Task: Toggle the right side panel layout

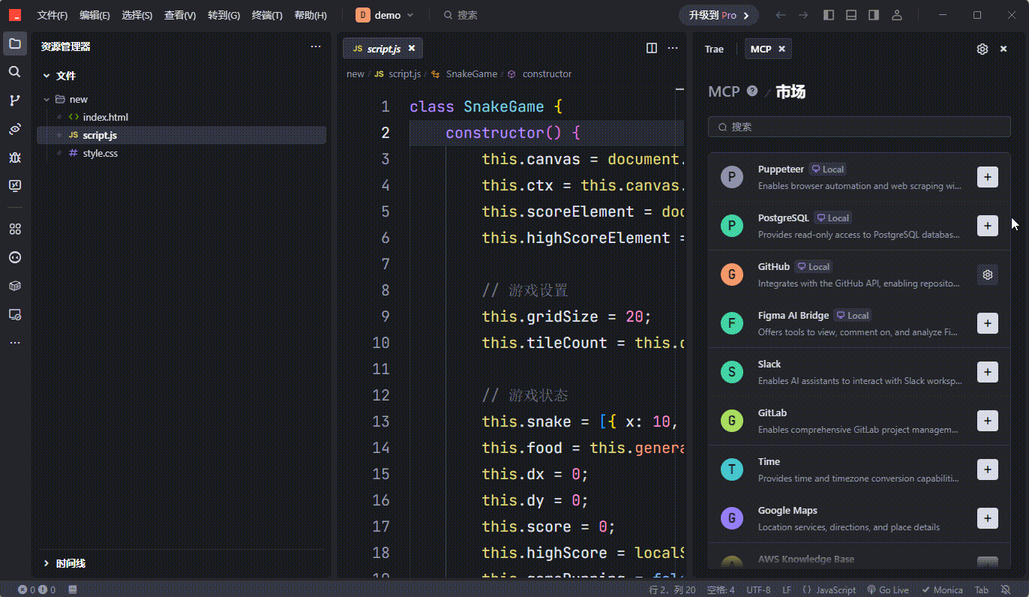Action: [874, 15]
